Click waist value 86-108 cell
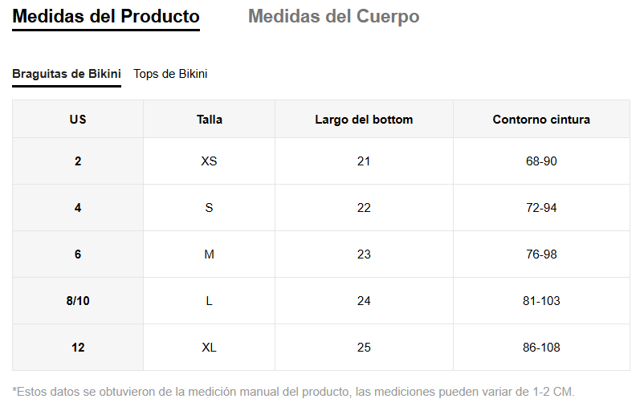 (x=541, y=348)
